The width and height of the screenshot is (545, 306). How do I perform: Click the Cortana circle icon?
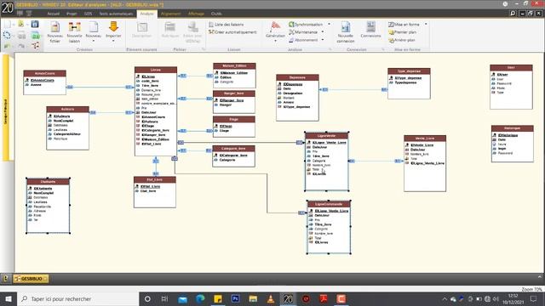coord(147,298)
